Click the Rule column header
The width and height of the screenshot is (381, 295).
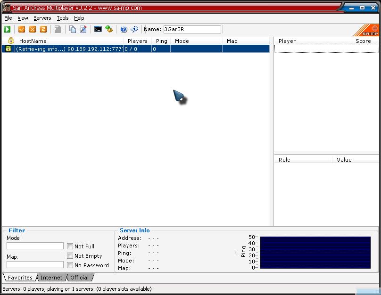point(303,160)
